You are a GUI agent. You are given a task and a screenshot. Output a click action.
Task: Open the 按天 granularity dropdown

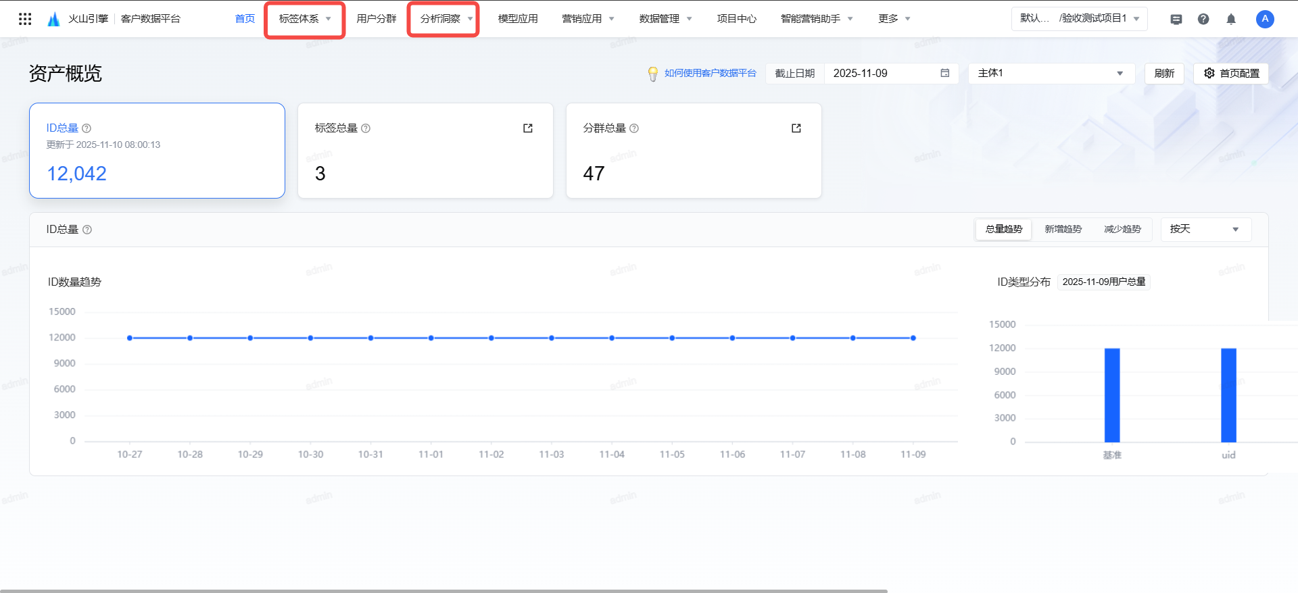point(1206,229)
